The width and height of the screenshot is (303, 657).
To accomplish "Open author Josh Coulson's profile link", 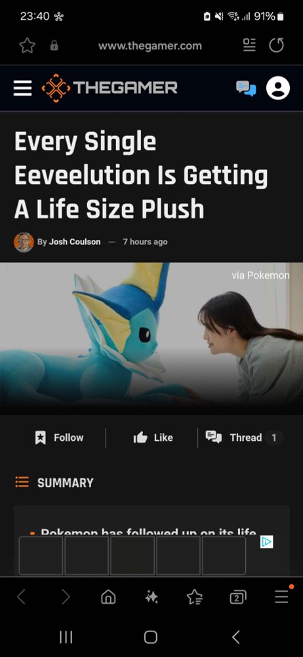I will point(75,242).
